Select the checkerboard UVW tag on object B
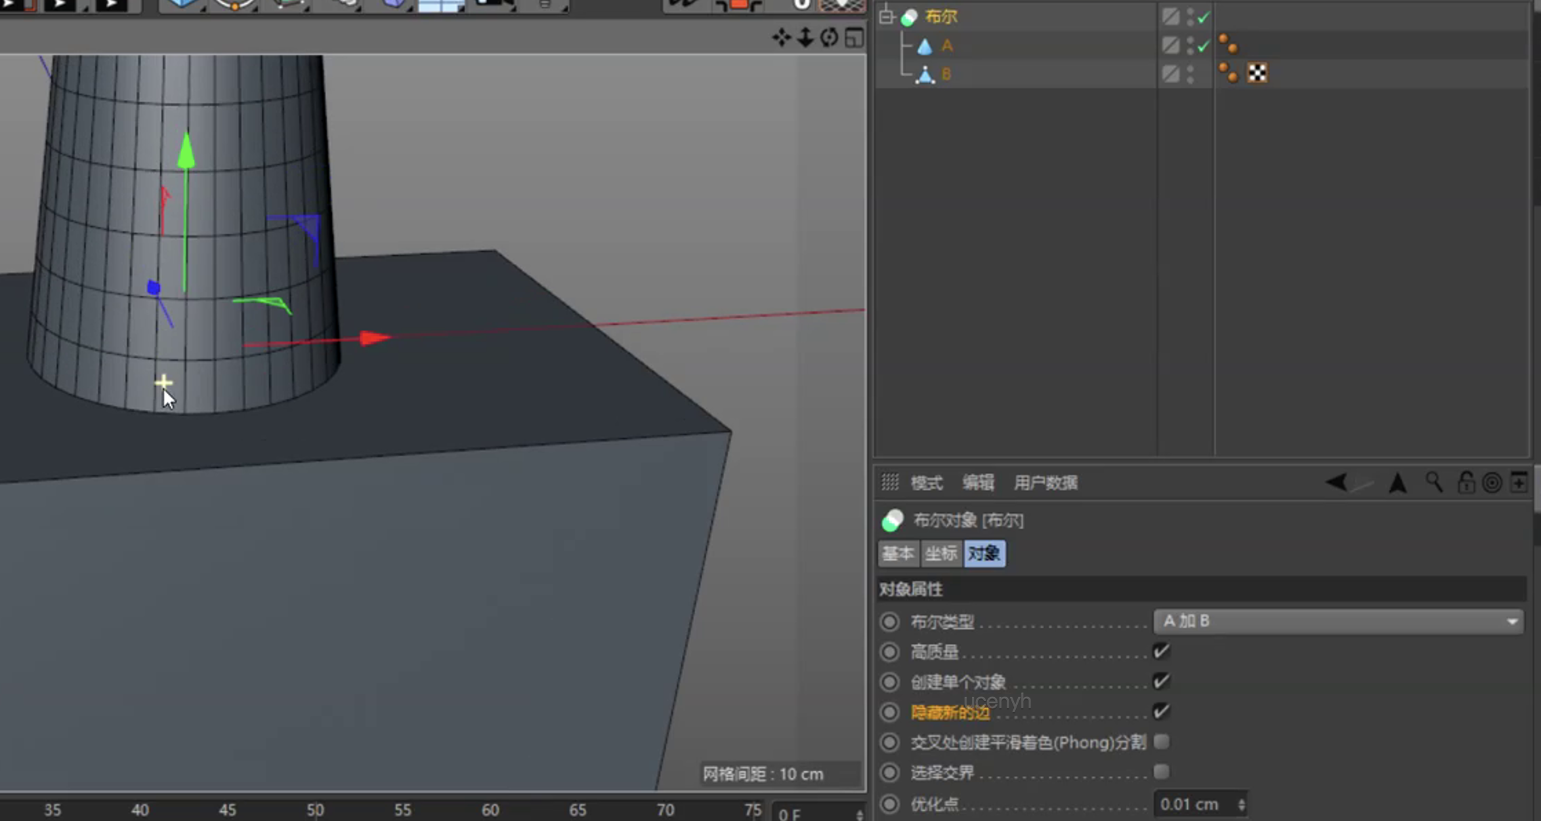This screenshot has height=821, width=1541. click(1257, 73)
